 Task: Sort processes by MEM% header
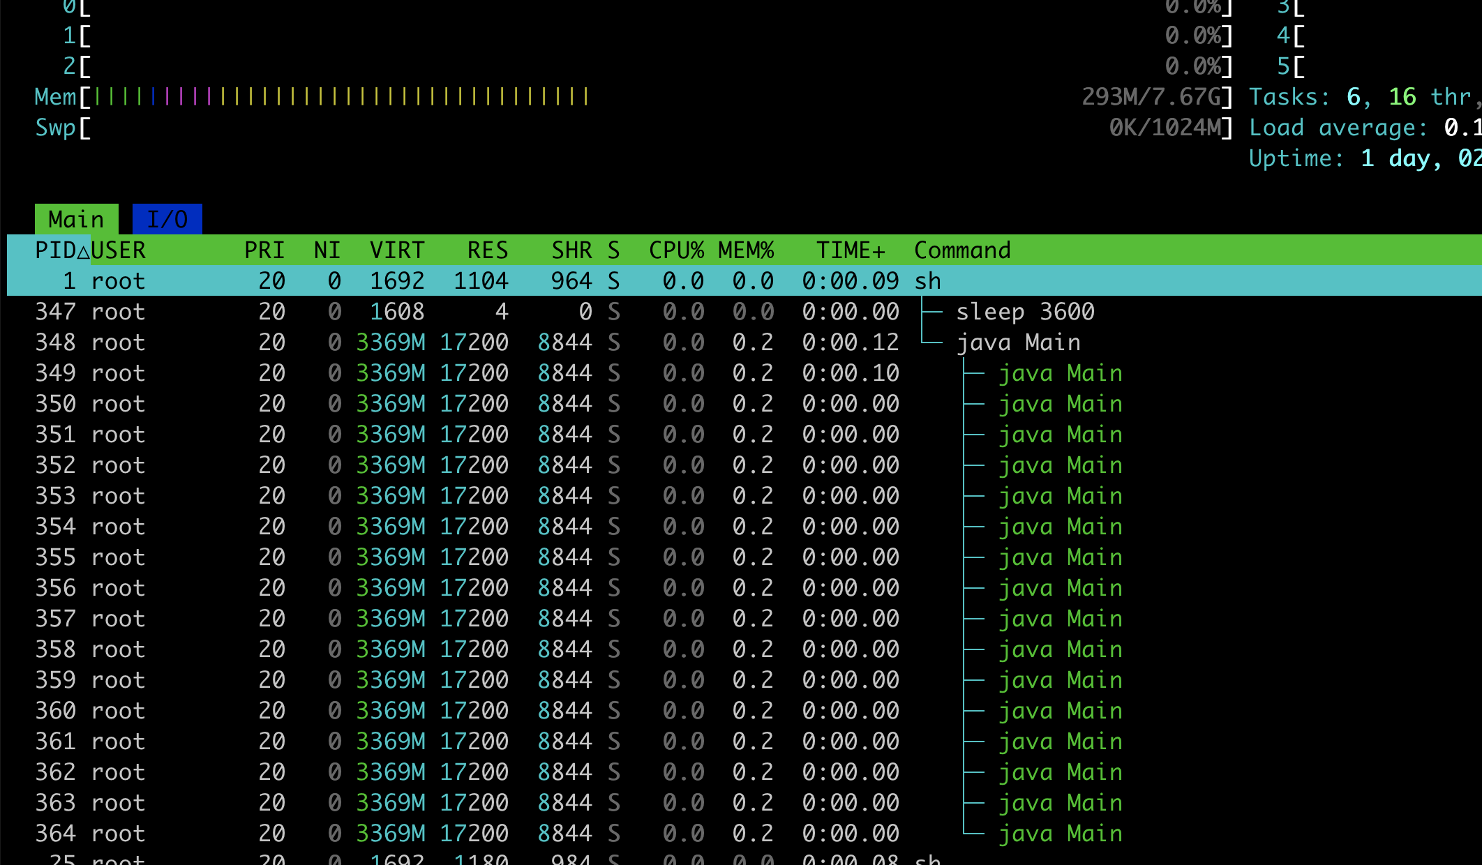click(745, 250)
